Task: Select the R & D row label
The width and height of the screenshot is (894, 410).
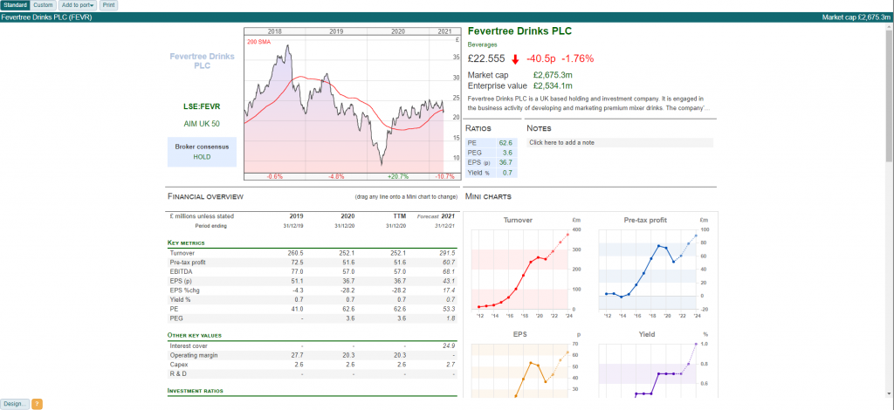Action: click(178, 373)
